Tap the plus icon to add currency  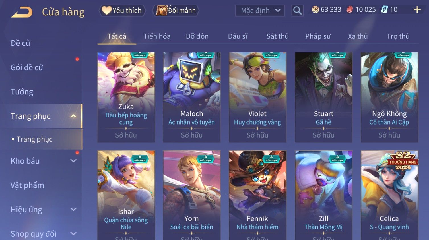click(417, 10)
